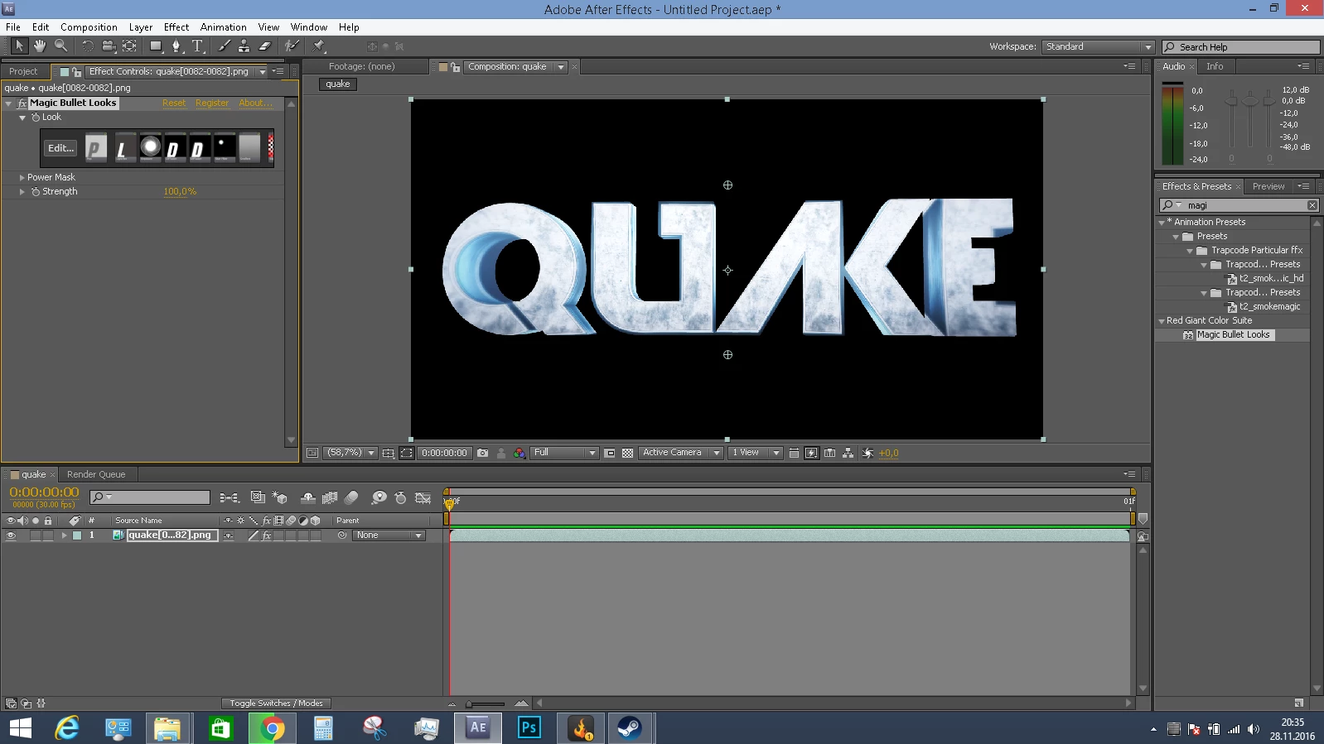Switch to the Project tab
Image resolution: width=1324 pixels, height=744 pixels.
pyautogui.click(x=23, y=71)
